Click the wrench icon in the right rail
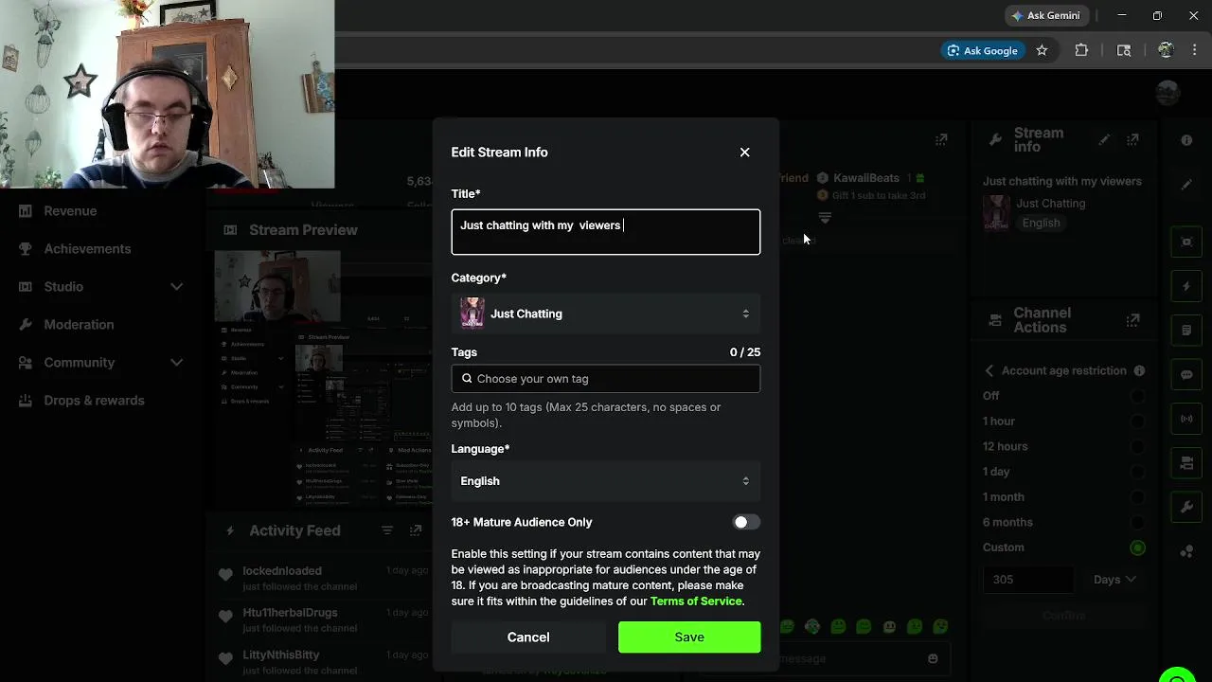Viewport: 1212px width, 682px height. coord(1186,508)
